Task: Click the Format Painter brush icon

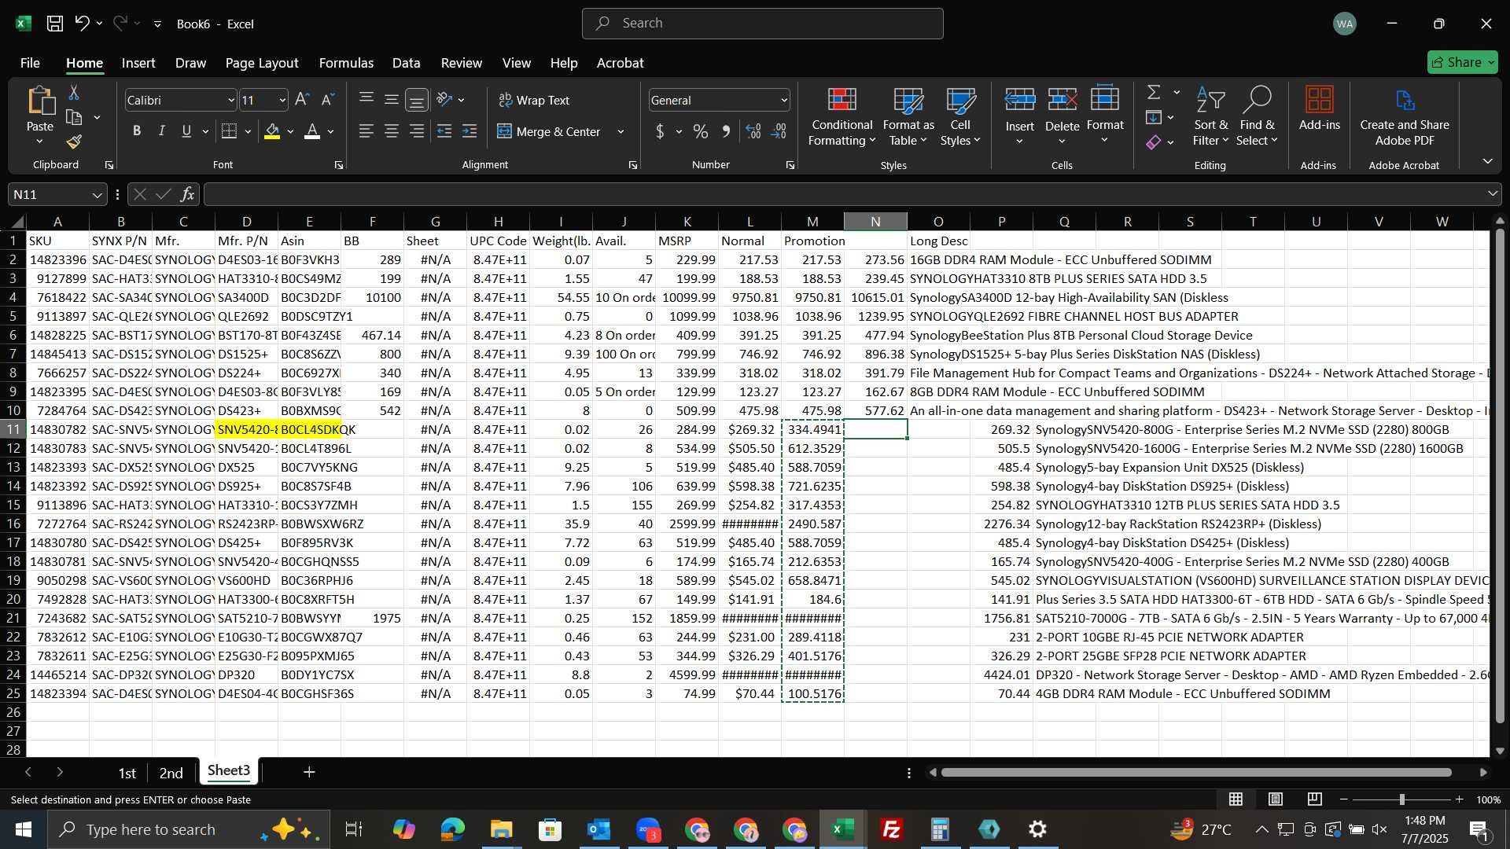Action: tap(74, 141)
